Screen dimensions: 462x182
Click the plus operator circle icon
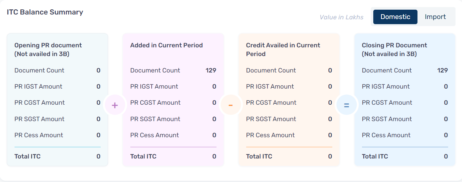click(x=115, y=105)
